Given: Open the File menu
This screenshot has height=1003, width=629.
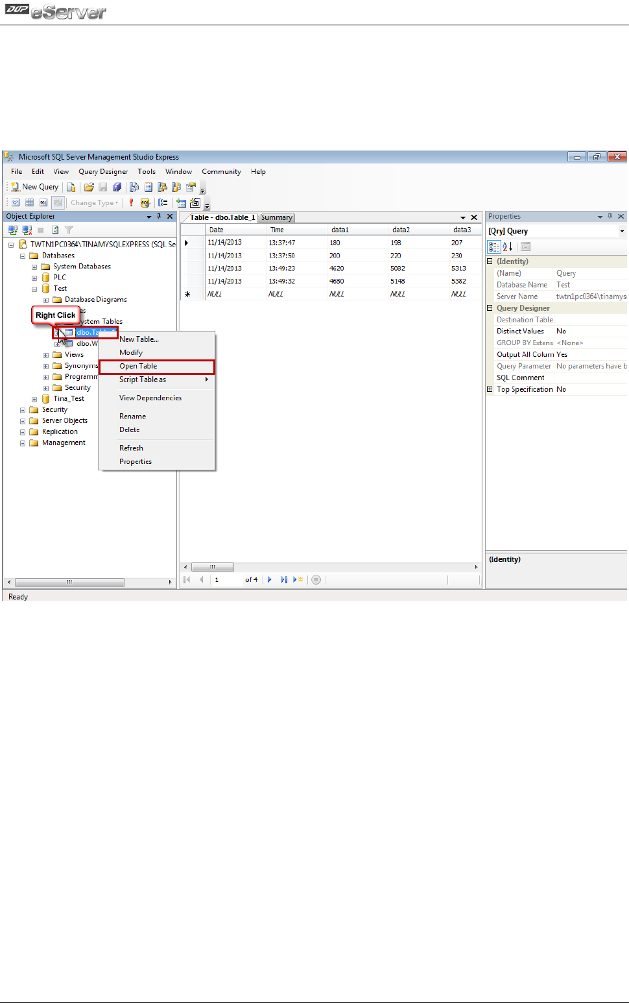Looking at the screenshot, I should (17, 171).
